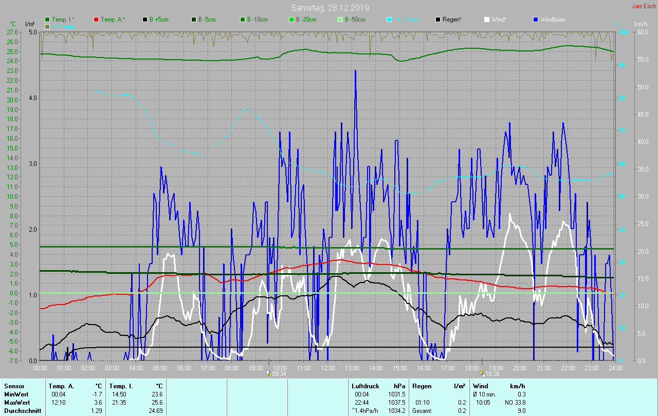658x416 pixels.
Task: Click the sunrise icon at 09:34
Action: point(268,373)
